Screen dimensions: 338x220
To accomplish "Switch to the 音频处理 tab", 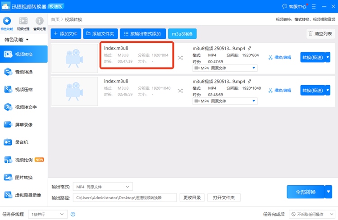I will point(40,23).
